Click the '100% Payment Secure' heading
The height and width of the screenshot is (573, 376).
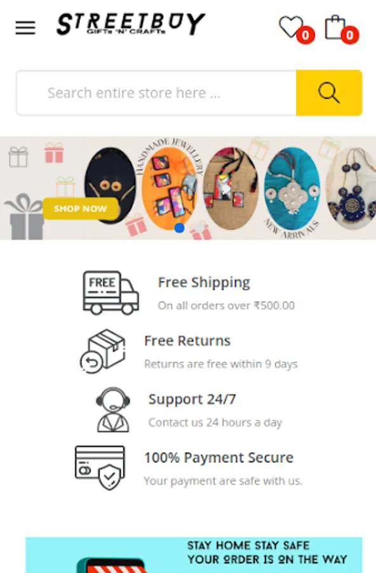click(x=219, y=458)
